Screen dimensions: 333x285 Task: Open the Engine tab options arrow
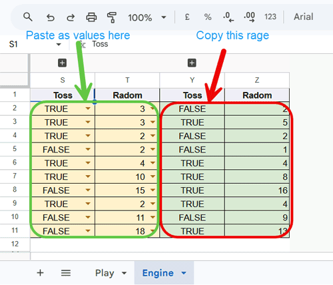[184, 273]
